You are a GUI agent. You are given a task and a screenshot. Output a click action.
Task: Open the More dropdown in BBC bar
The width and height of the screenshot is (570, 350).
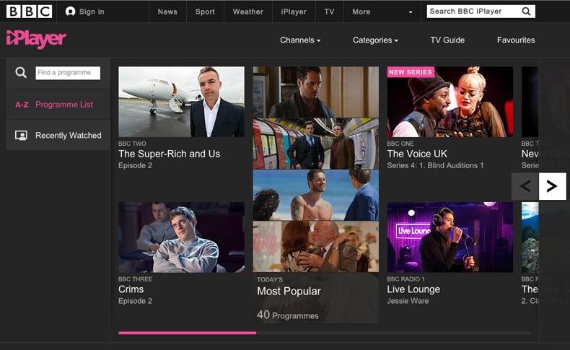382,12
